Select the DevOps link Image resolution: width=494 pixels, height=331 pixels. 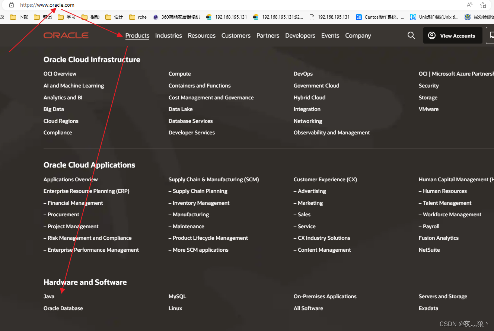tap(303, 74)
